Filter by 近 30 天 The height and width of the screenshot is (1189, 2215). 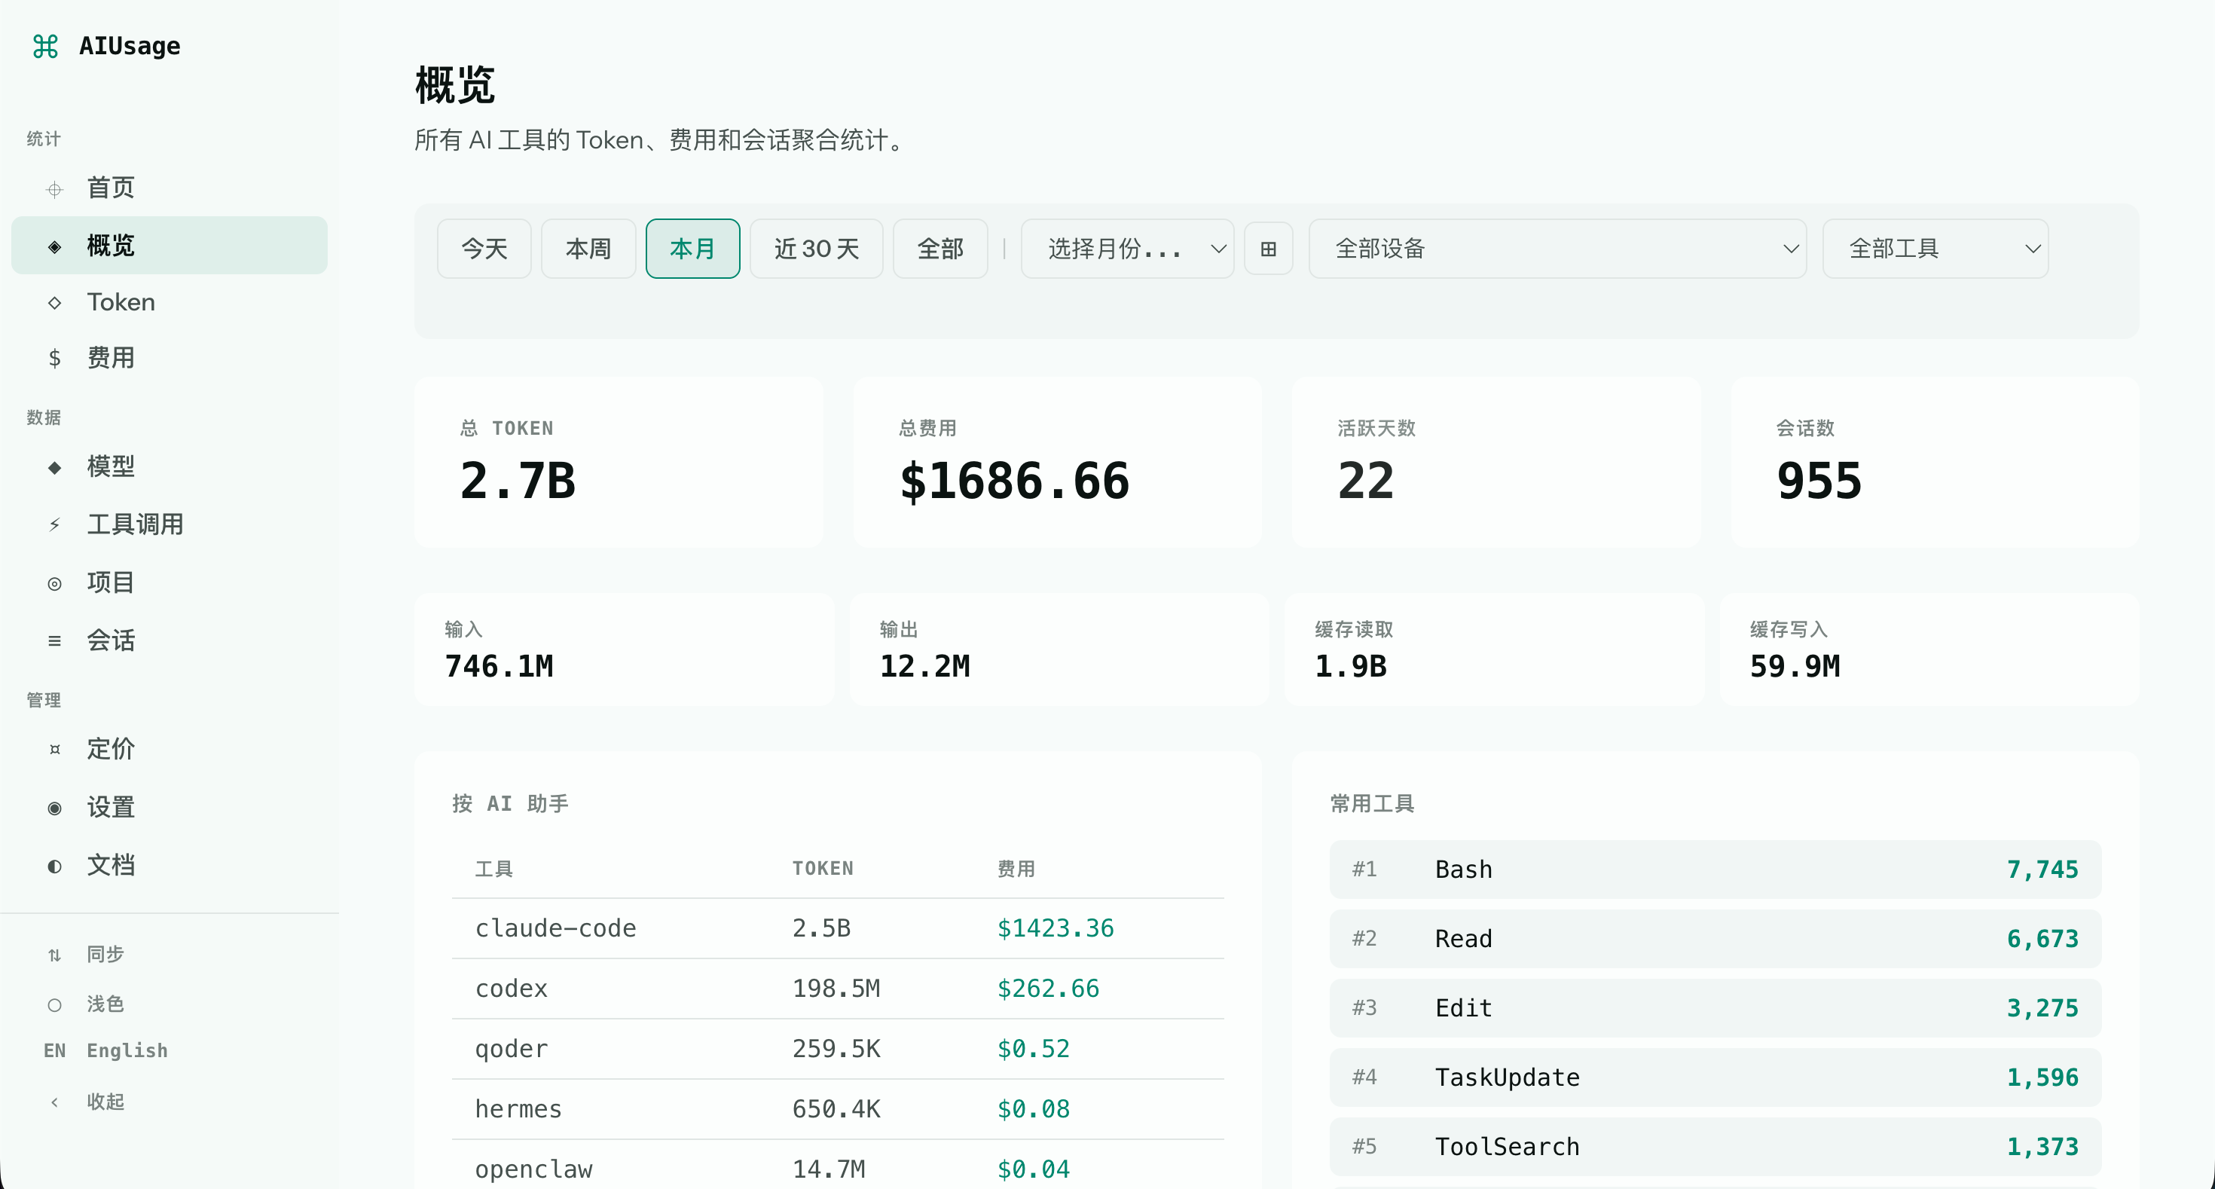pyautogui.click(x=816, y=249)
